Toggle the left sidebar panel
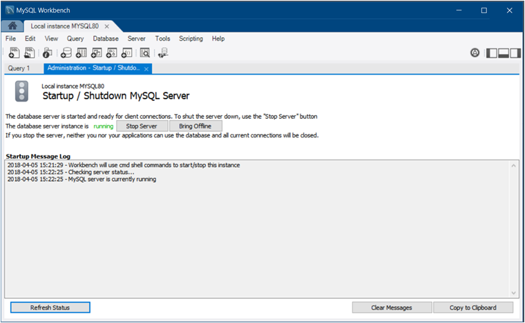 492,53
